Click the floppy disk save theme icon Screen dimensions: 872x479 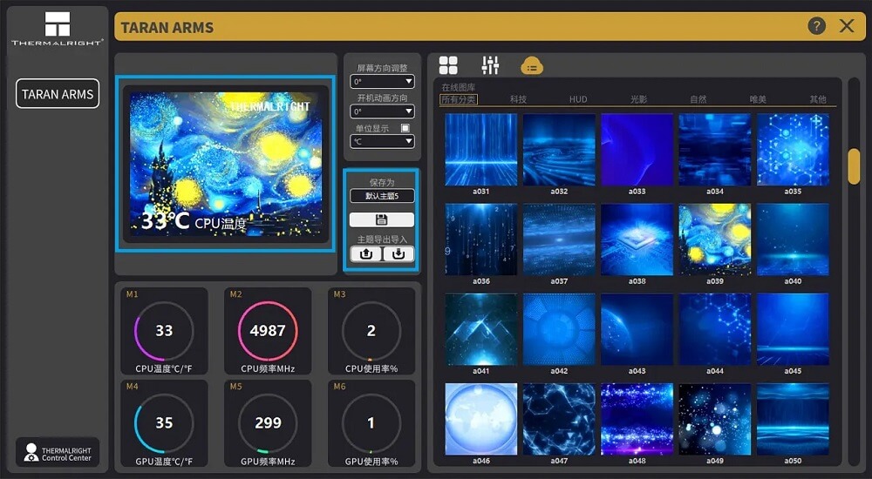click(x=381, y=219)
